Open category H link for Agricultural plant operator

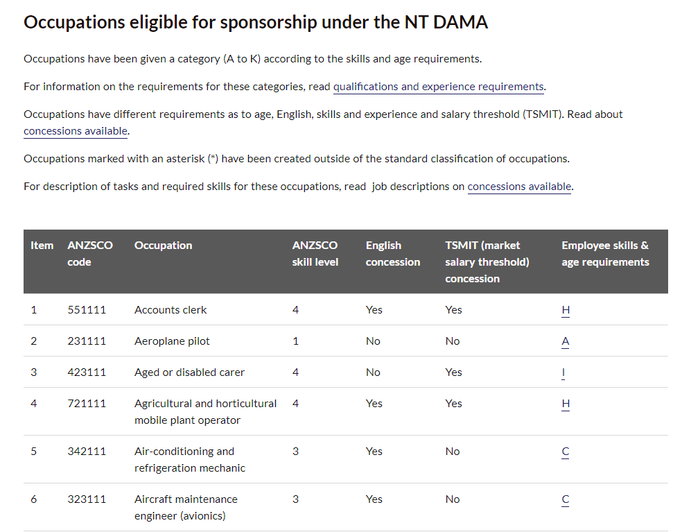tap(566, 404)
